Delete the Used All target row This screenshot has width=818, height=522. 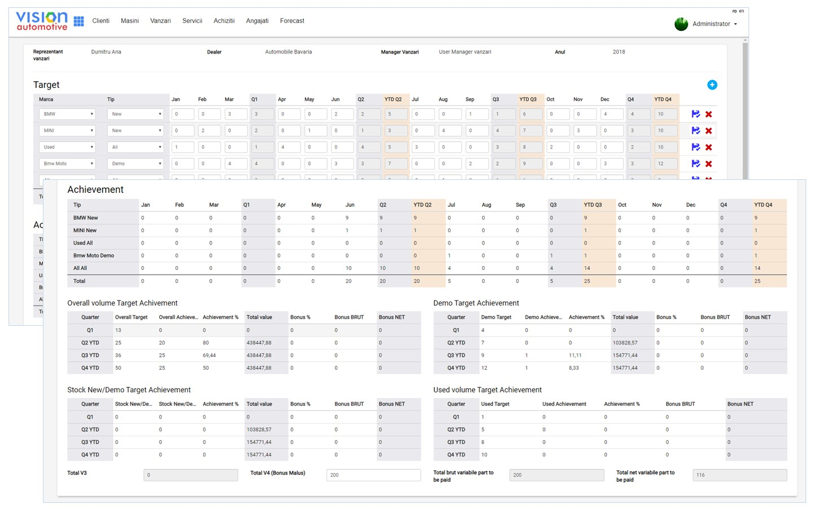click(709, 148)
